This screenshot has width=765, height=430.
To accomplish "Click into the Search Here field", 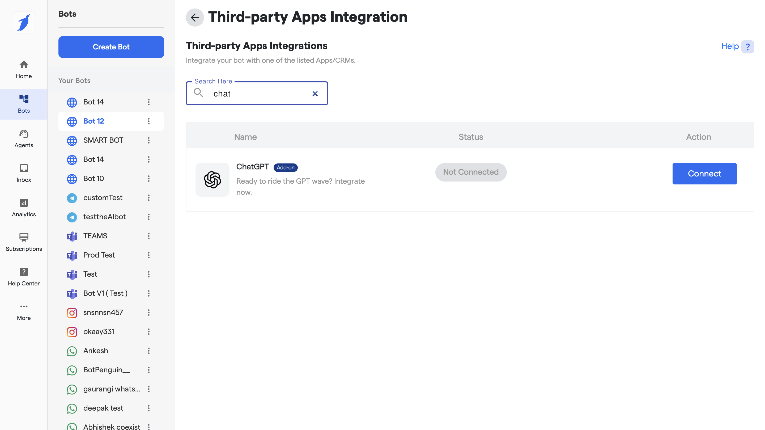I will click(258, 94).
